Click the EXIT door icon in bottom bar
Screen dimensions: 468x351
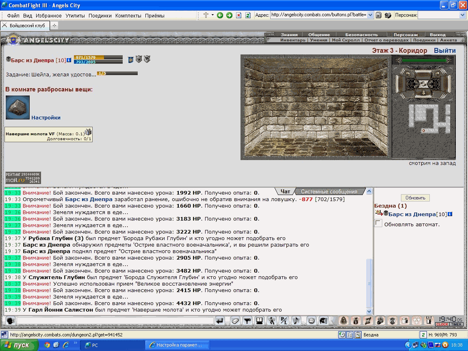(429, 321)
